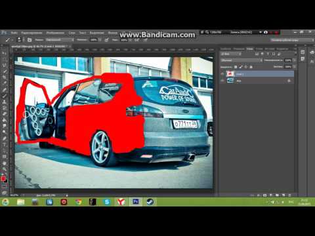Viewport: 315px width, 236px height.
Task: Select the active Brush tool
Action: (4, 96)
